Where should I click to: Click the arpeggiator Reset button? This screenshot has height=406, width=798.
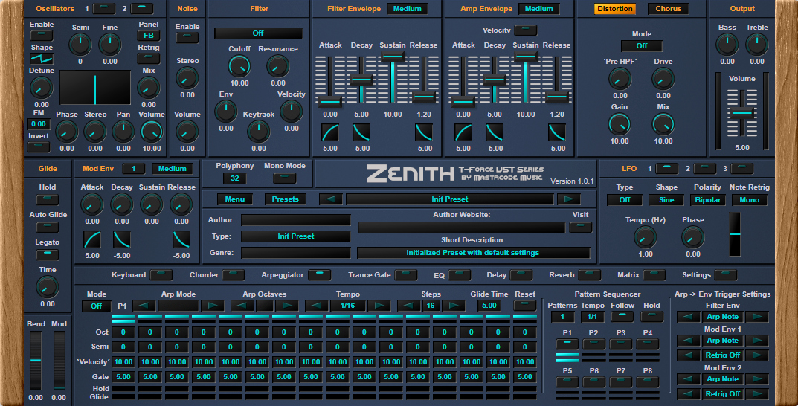pos(525,306)
